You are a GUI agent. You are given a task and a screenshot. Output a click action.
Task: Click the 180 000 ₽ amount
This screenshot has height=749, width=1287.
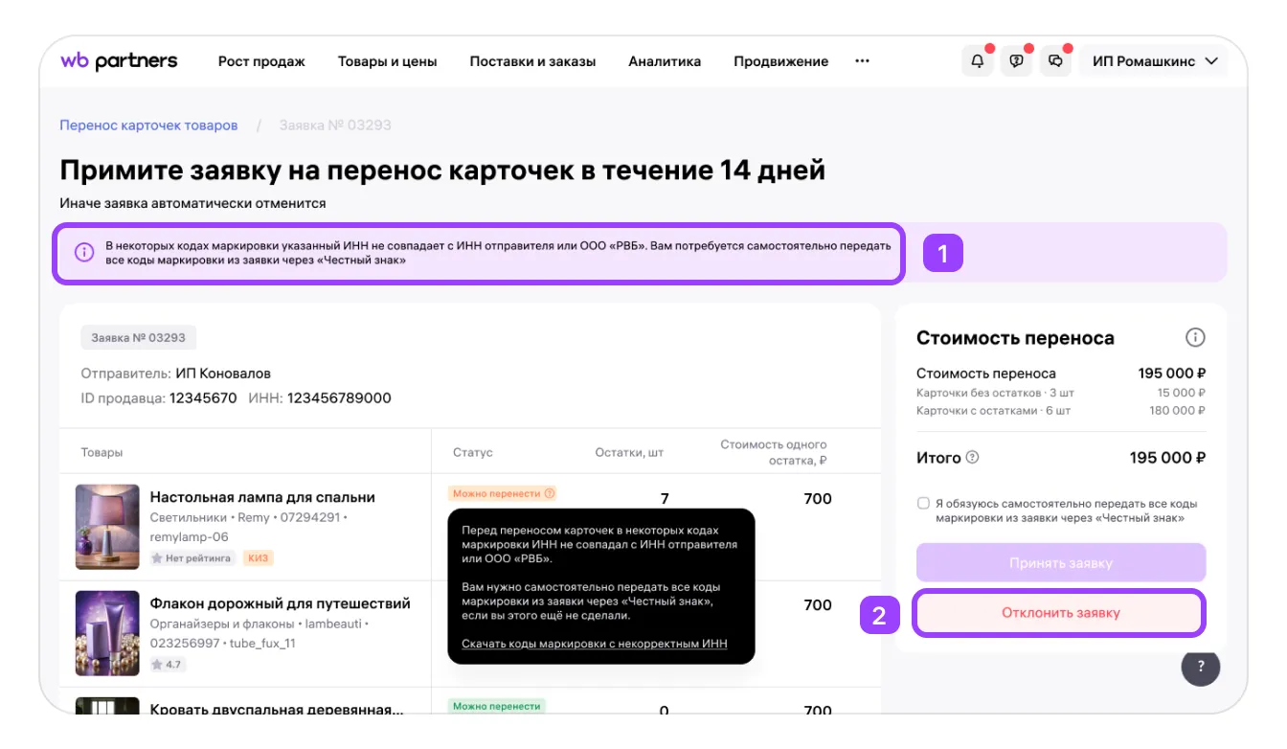[1178, 411]
